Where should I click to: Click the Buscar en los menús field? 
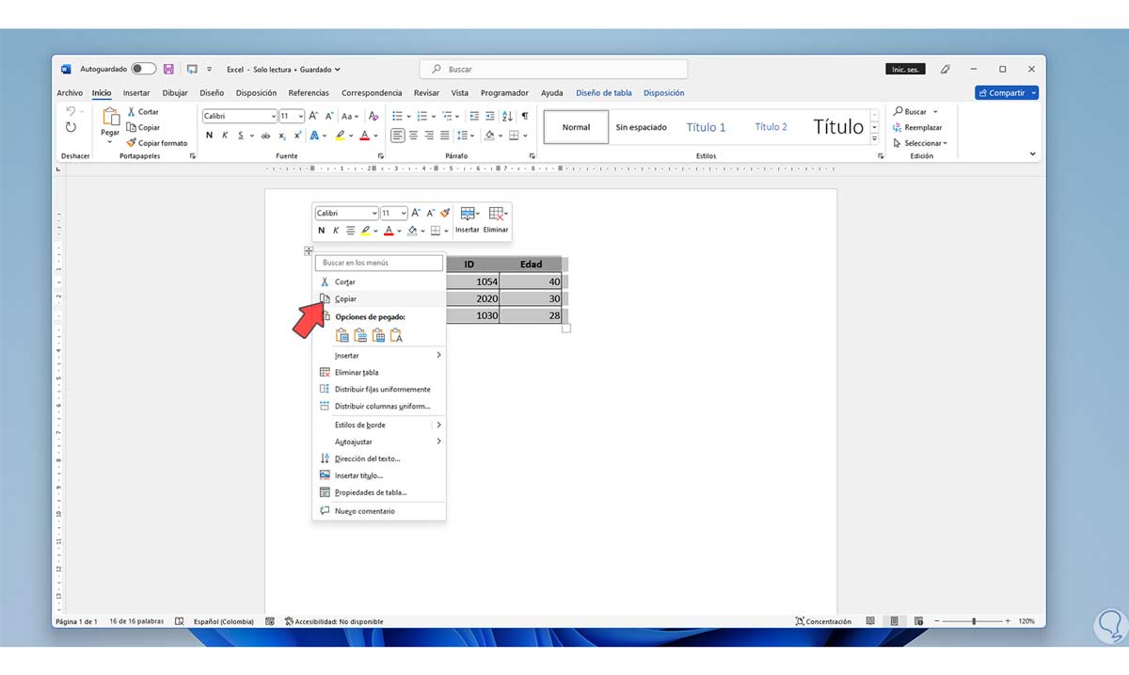coord(379,263)
